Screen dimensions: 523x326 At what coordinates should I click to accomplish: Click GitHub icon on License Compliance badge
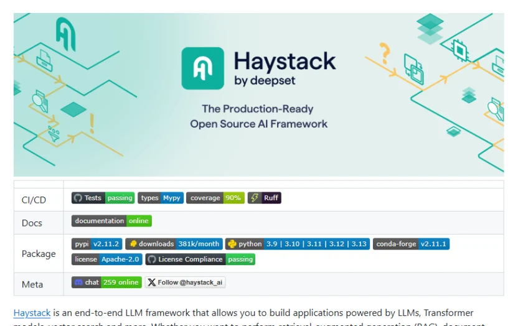(152, 259)
